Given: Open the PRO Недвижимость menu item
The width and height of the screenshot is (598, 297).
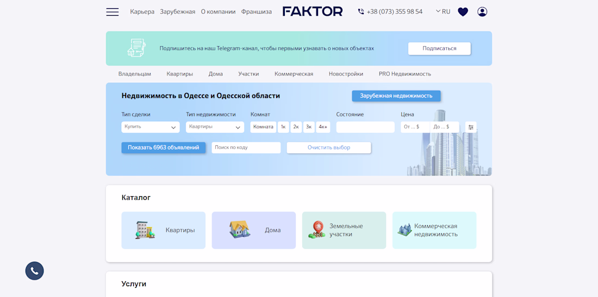Looking at the screenshot, I should click(x=404, y=74).
